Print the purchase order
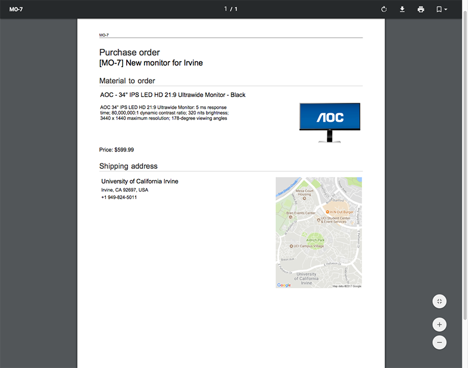The width and height of the screenshot is (468, 368). pyautogui.click(x=421, y=9)
